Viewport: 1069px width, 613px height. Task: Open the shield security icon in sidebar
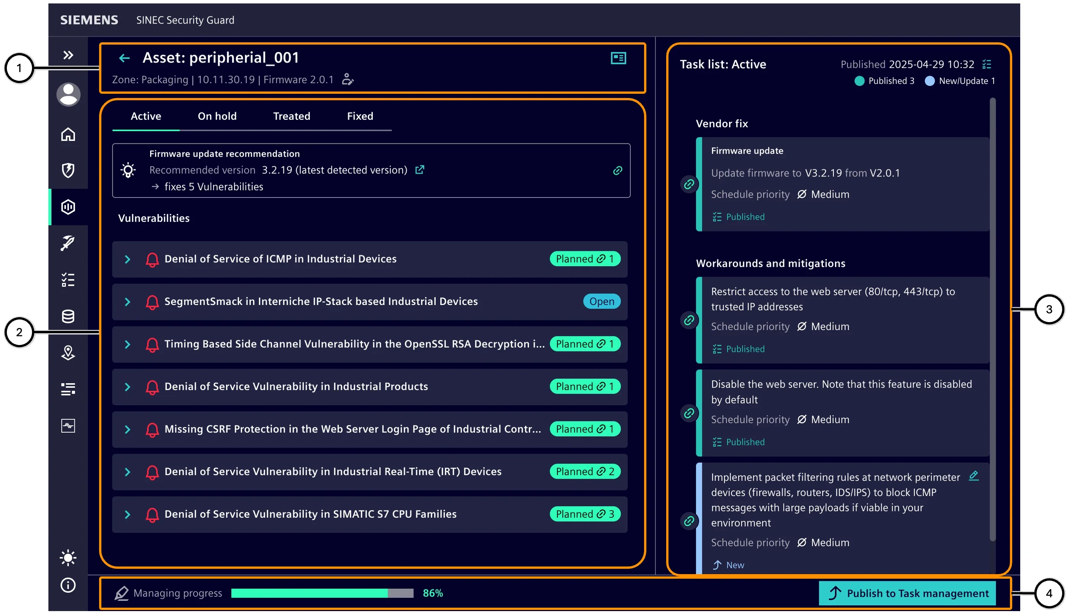68,170
